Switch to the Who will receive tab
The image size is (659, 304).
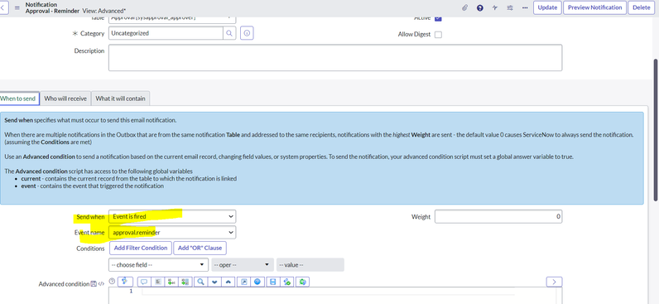click(x=65, y=99)
